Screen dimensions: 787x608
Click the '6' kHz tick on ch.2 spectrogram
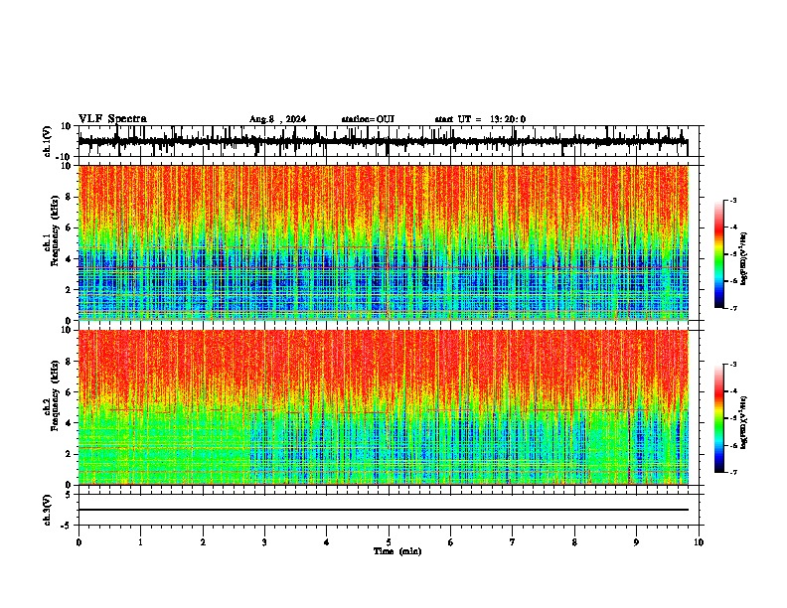point(70,392)
